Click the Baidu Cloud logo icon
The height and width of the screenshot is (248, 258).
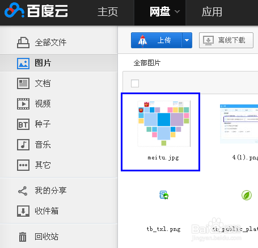[14, 10]
